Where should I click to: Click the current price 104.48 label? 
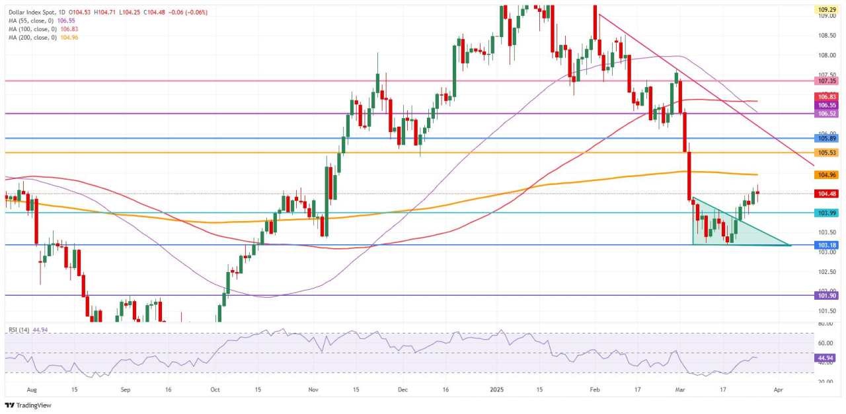[x=827, y=193]
